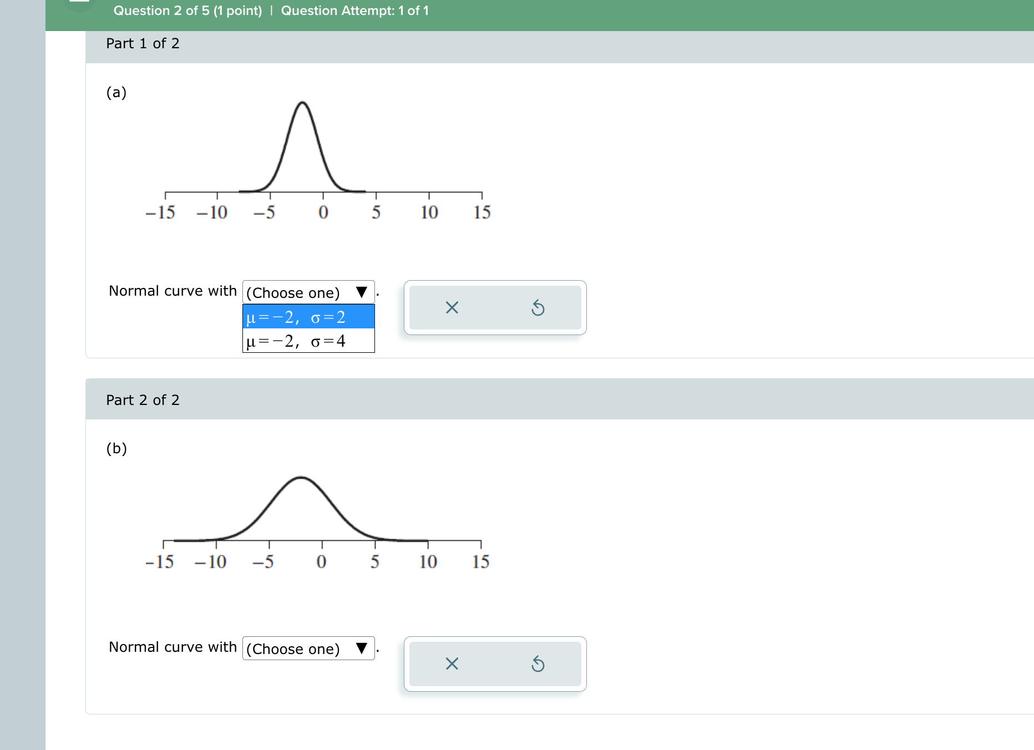The height and width of the screenshot is (750, 1034).
Task: Click the Part 2 of 2 header bar
Action: point(143,399)
